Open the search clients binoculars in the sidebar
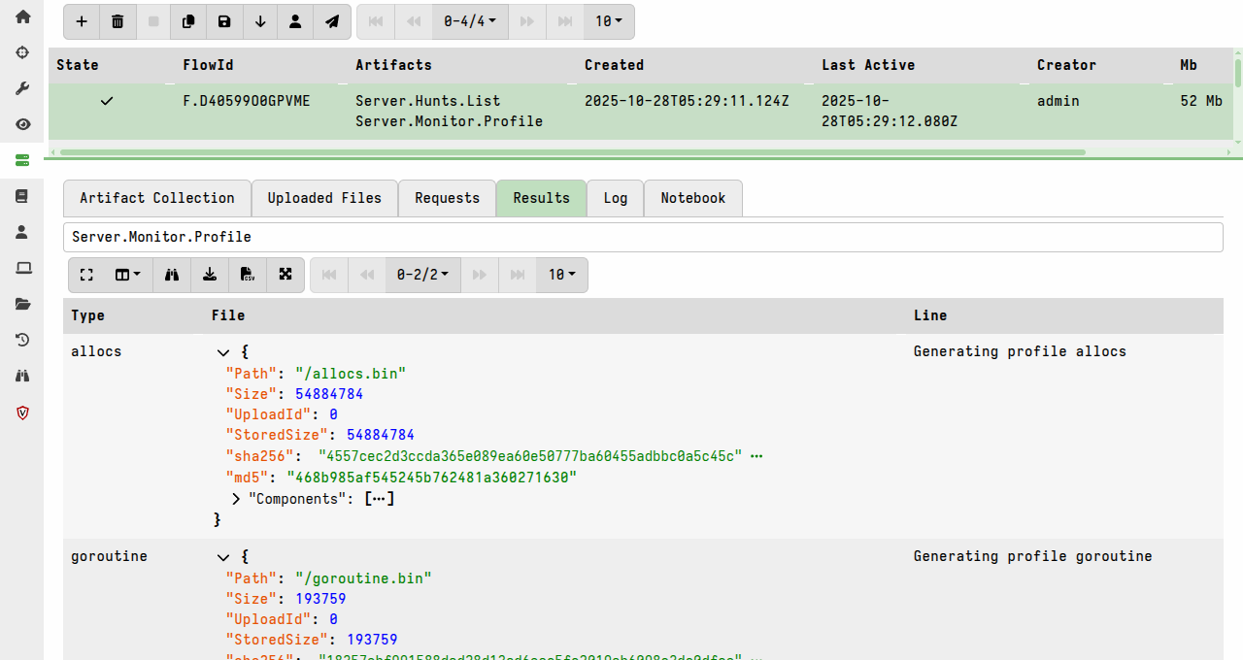The width and height of the screenshot is (1243, 660). [x=21, y=376]
